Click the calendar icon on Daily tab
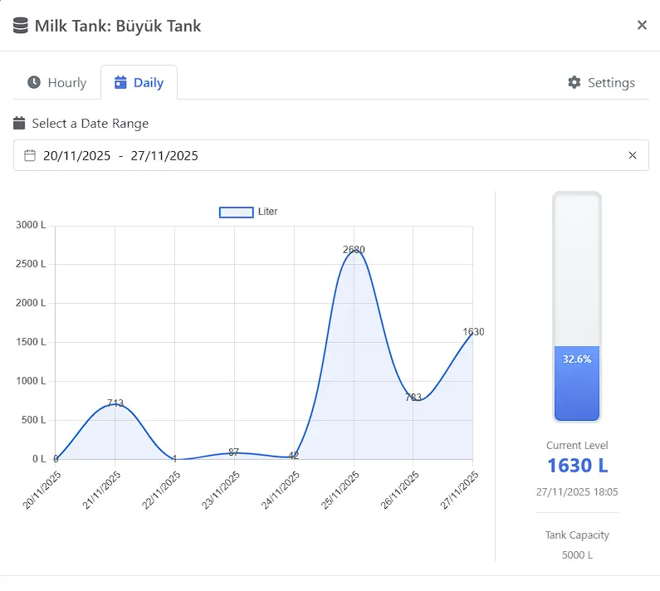 pos(120,82)
